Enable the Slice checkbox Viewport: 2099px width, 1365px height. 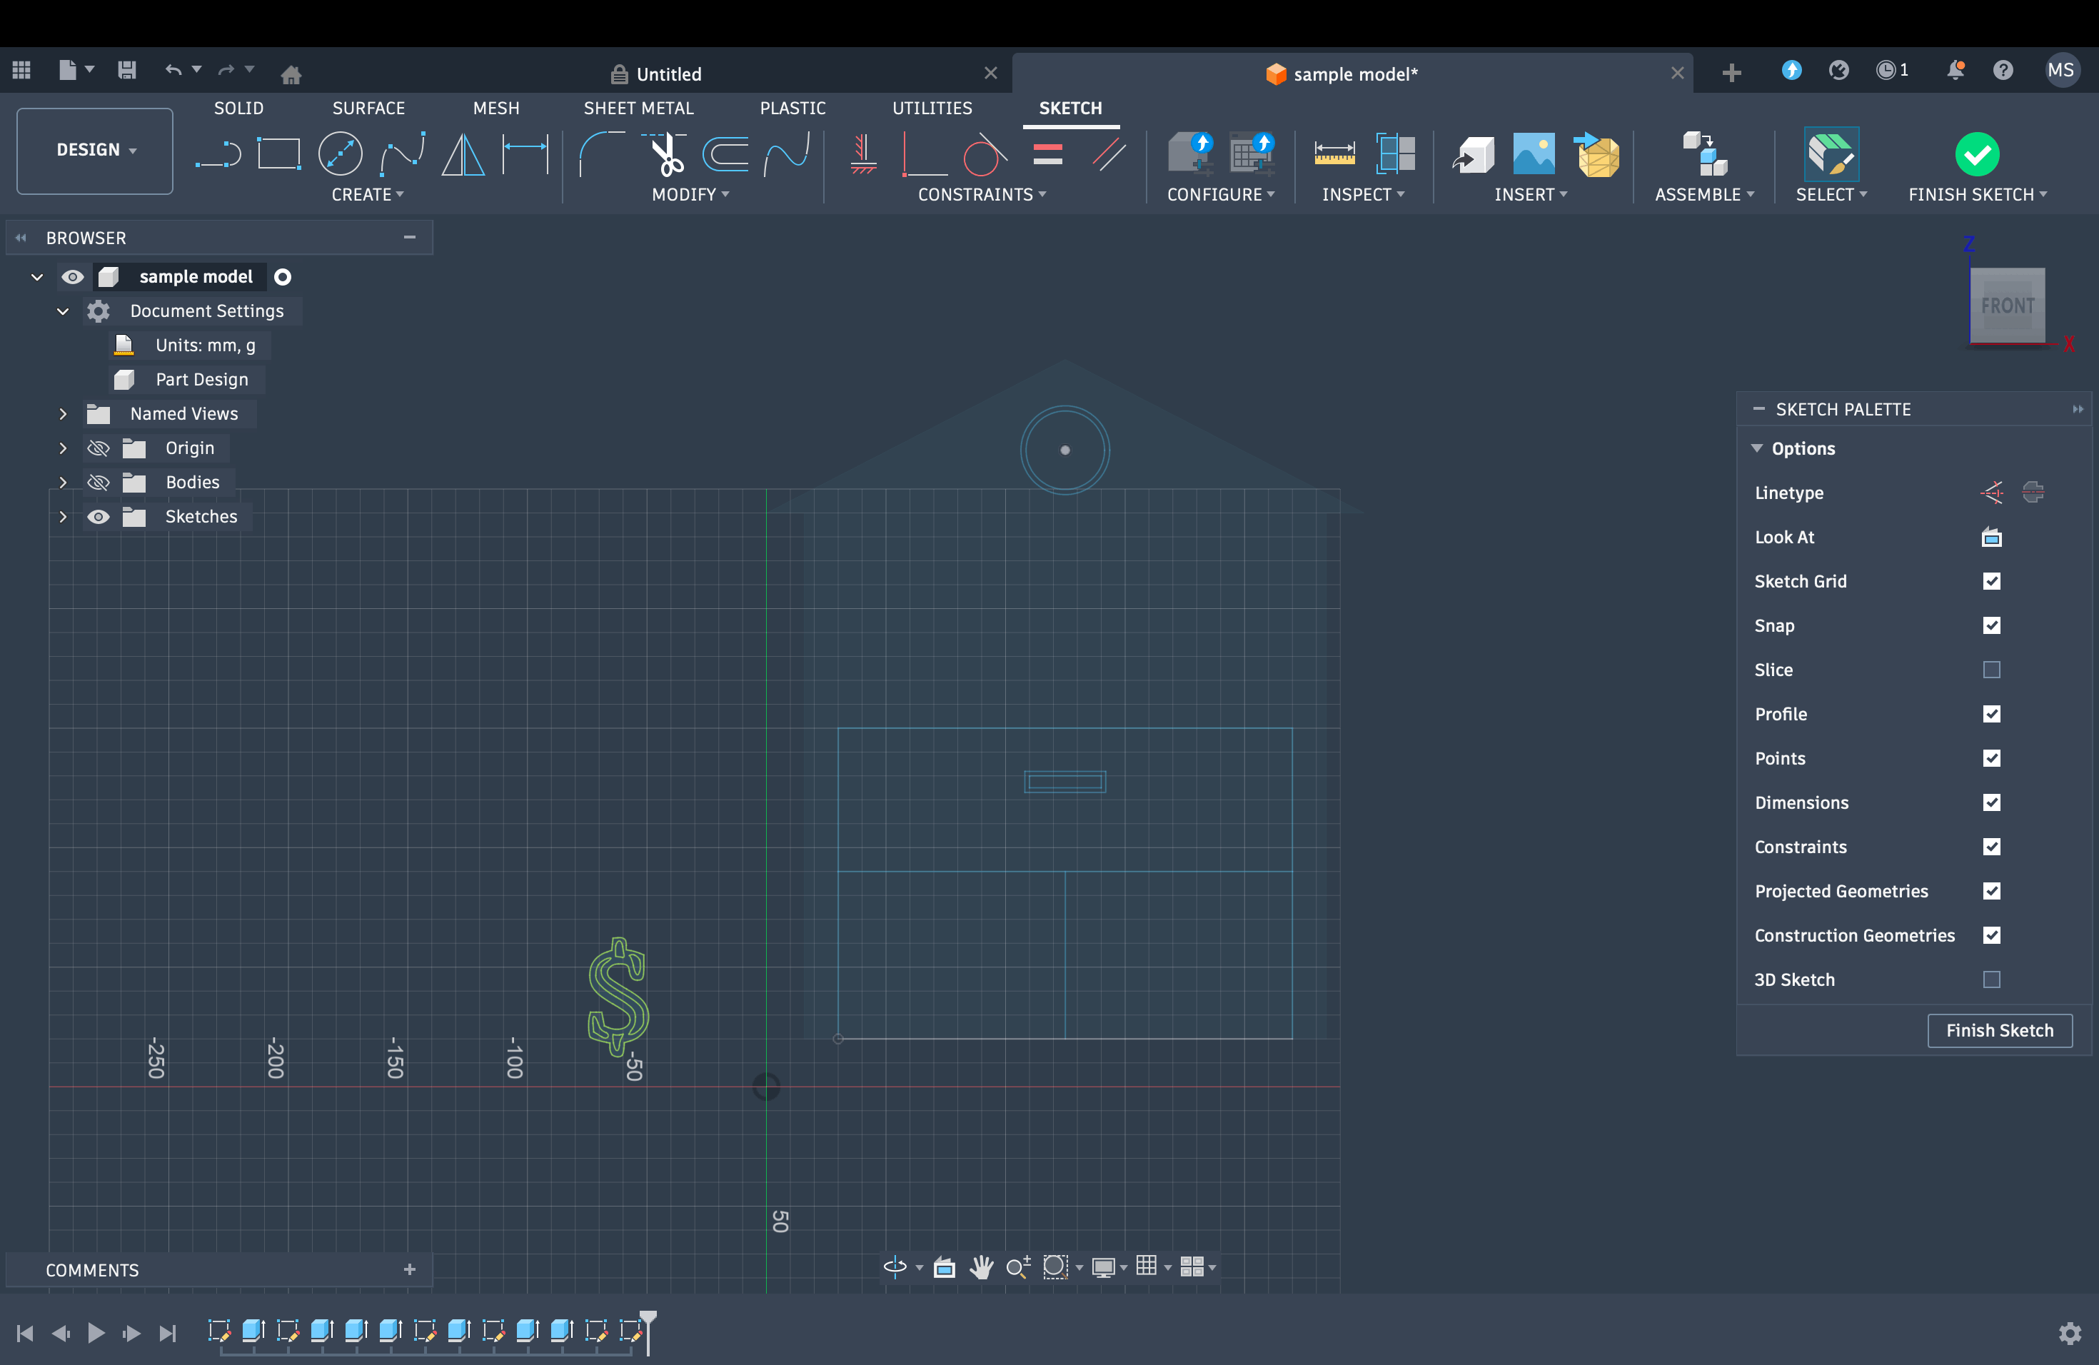click(x=1990, y=670)
